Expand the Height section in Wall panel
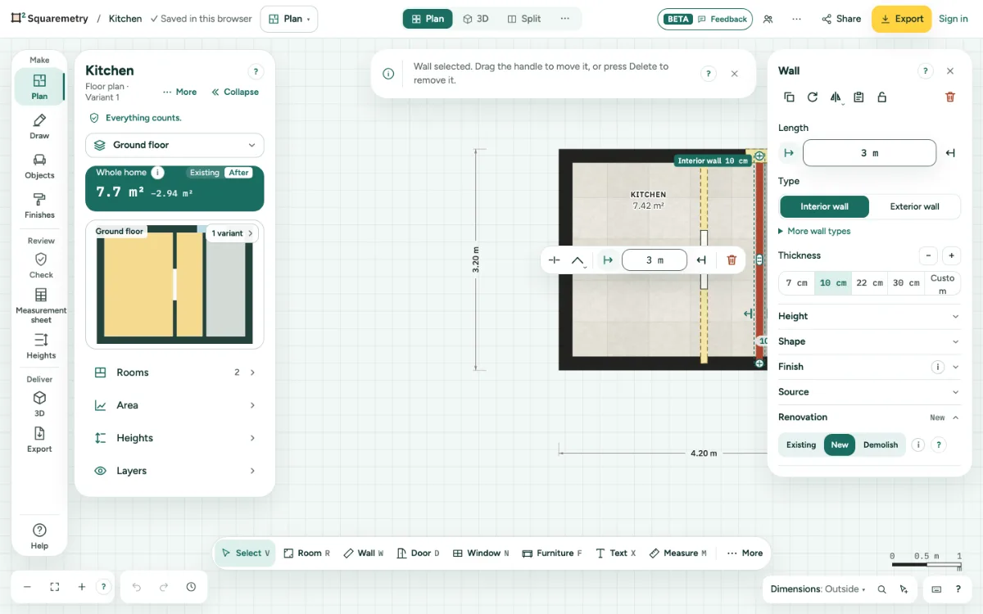983x614 pixels. (x=868, y=316)
